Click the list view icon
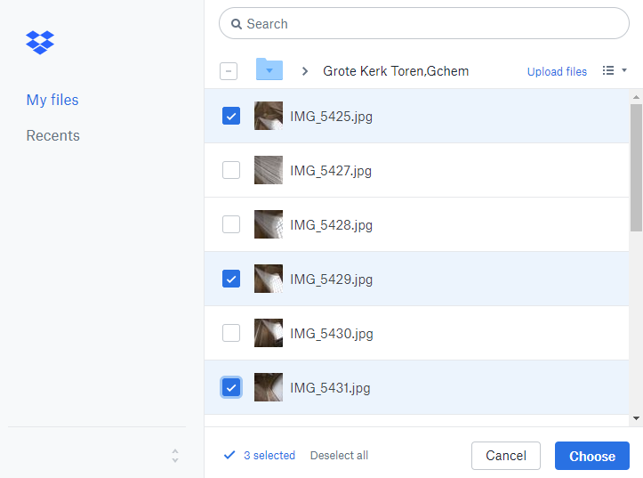 [608, 70]
